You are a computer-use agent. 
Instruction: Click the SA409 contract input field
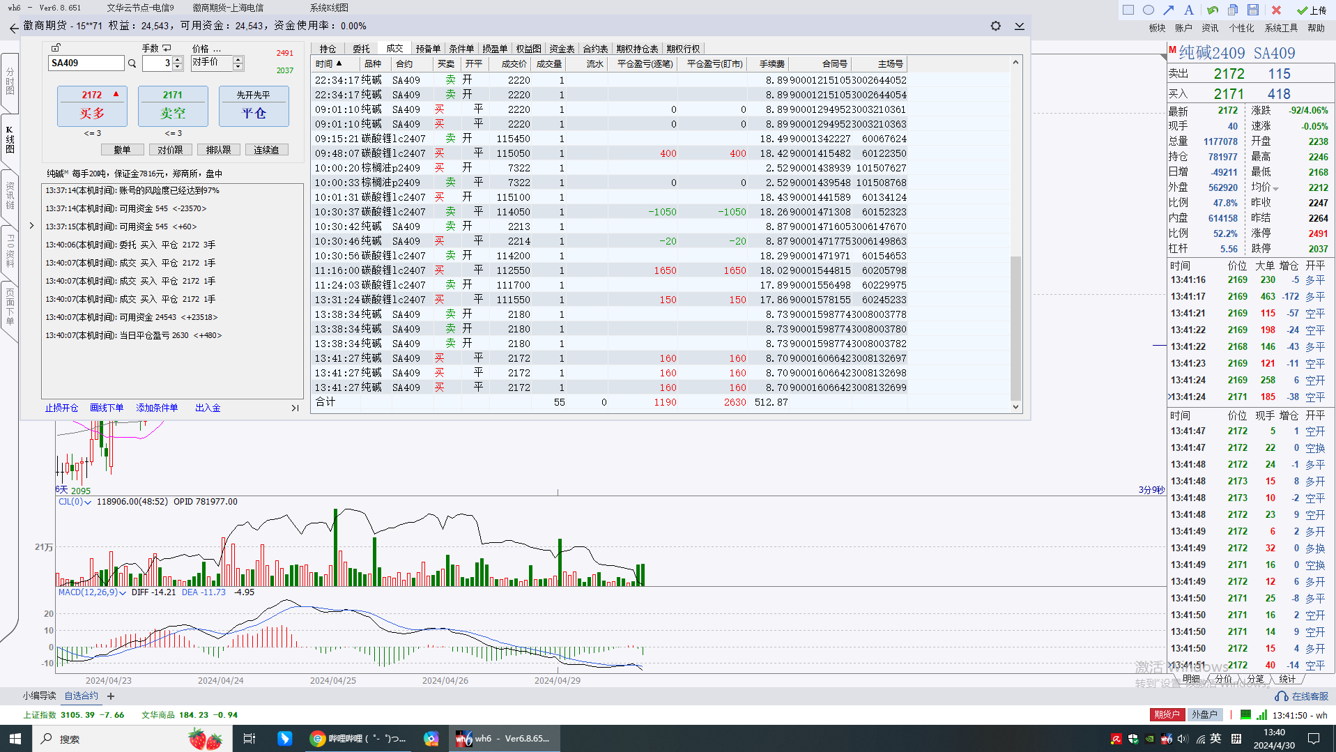(x=86, y=63)
